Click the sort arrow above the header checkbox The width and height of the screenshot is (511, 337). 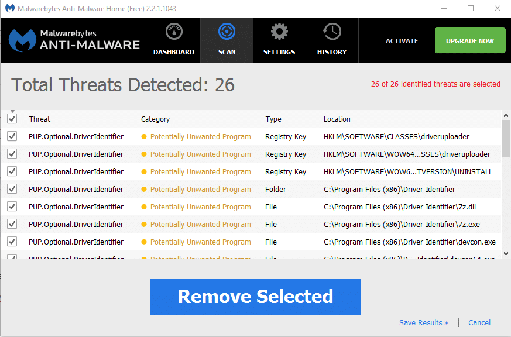coord(12,111)
